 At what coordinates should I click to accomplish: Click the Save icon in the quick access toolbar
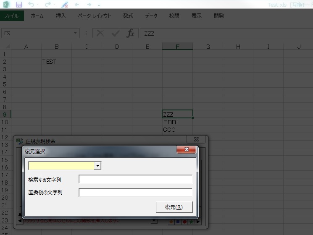(x=18, y=5)
